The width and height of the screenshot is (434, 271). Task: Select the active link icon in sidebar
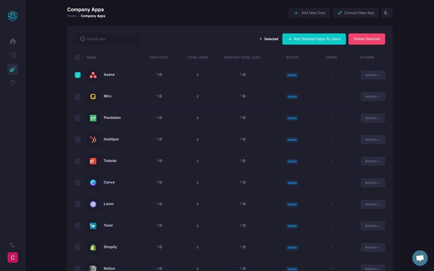(13, 69)
